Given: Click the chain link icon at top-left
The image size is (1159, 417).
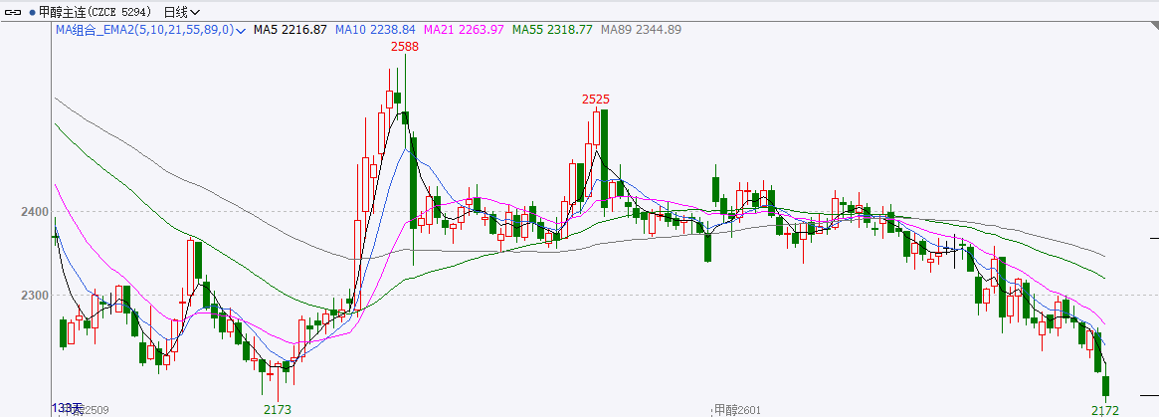Looking at the screenshot, I should click(x=14, y=12).
